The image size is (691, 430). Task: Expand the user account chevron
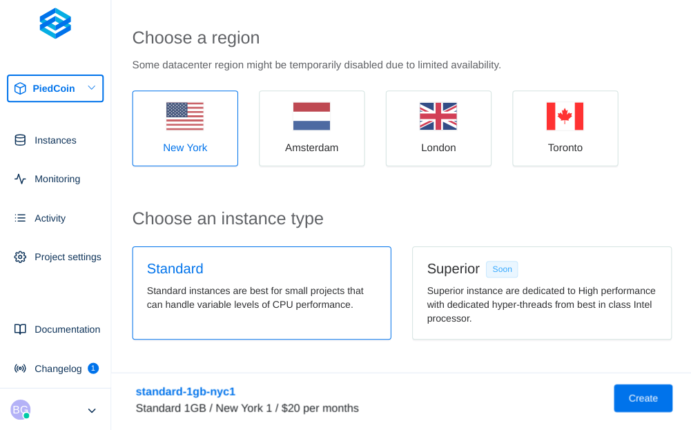point(91,411)
